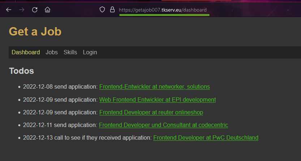Open the Jobs nav item
The width and height of the screenshot is (301, 161).
pos(52,52)
